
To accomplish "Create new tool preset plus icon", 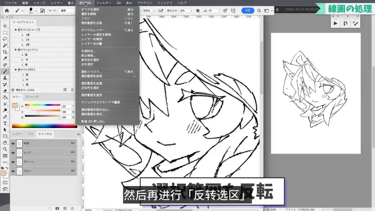I will click(x=65, y=90).
